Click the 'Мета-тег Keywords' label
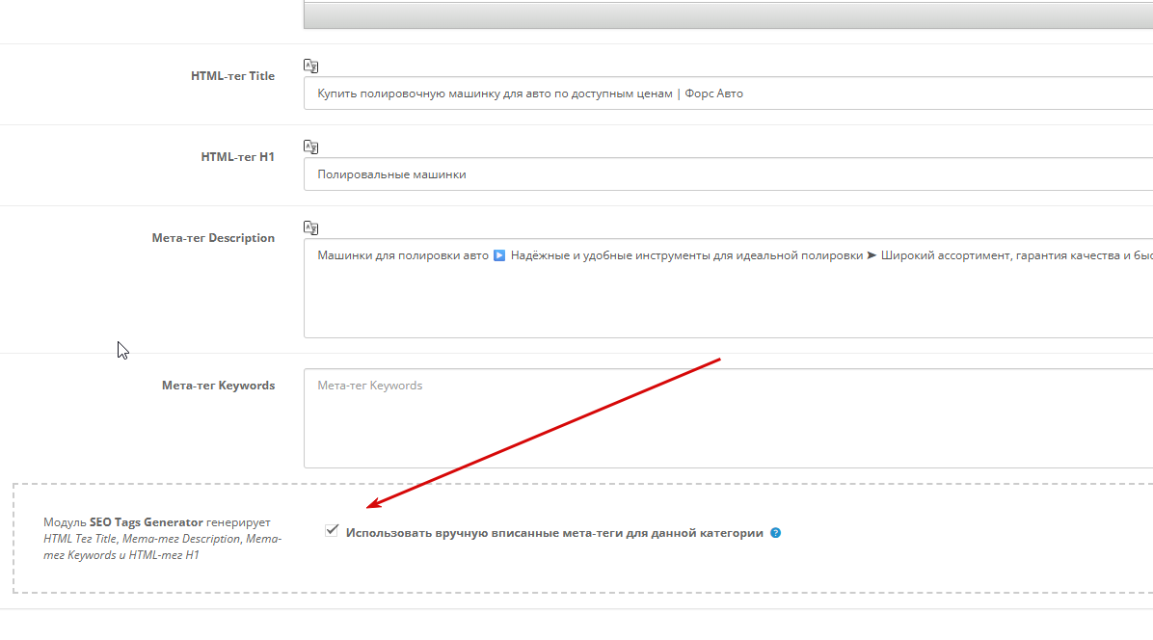The width and height of the screenshot is (1153, 640). pyautogui.click(x=219, y=385)
